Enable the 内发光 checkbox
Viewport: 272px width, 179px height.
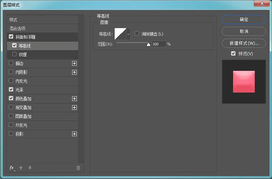click(x=11, y=81)
